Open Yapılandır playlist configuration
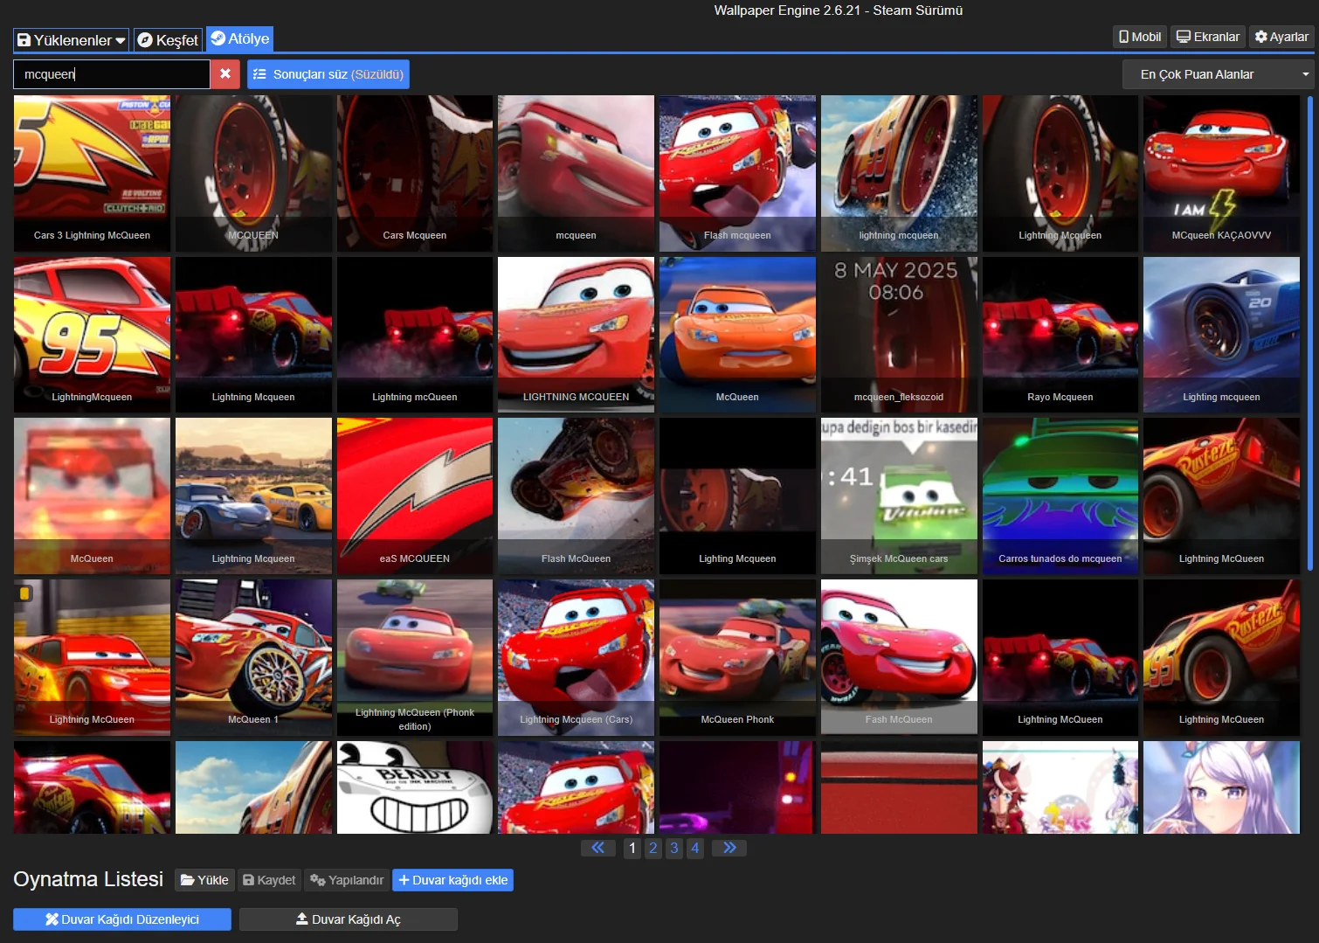The image size is (1319, 943). (x=347, y=880)
